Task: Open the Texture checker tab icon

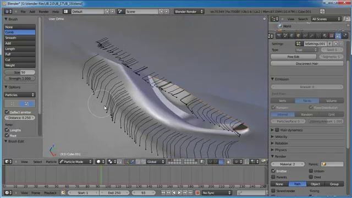Action: [331, 35]
